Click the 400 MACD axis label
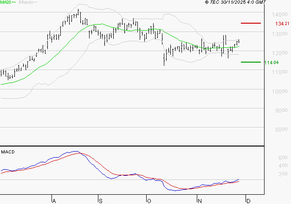The height and width of the screenshot is (204, 291). [x=283, y=166]
